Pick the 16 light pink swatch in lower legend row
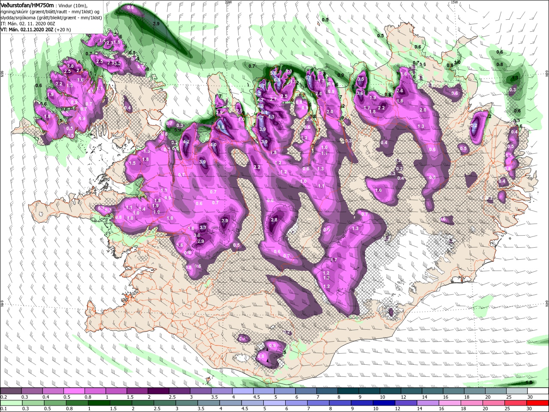Image resolution: width=549 pixels, height=412 pixels. coord(450,403)
